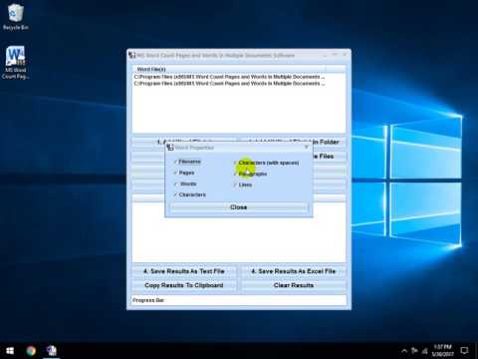
Task: Open MS Word Count Pages desktop shortcut
Action: (15, 62)
